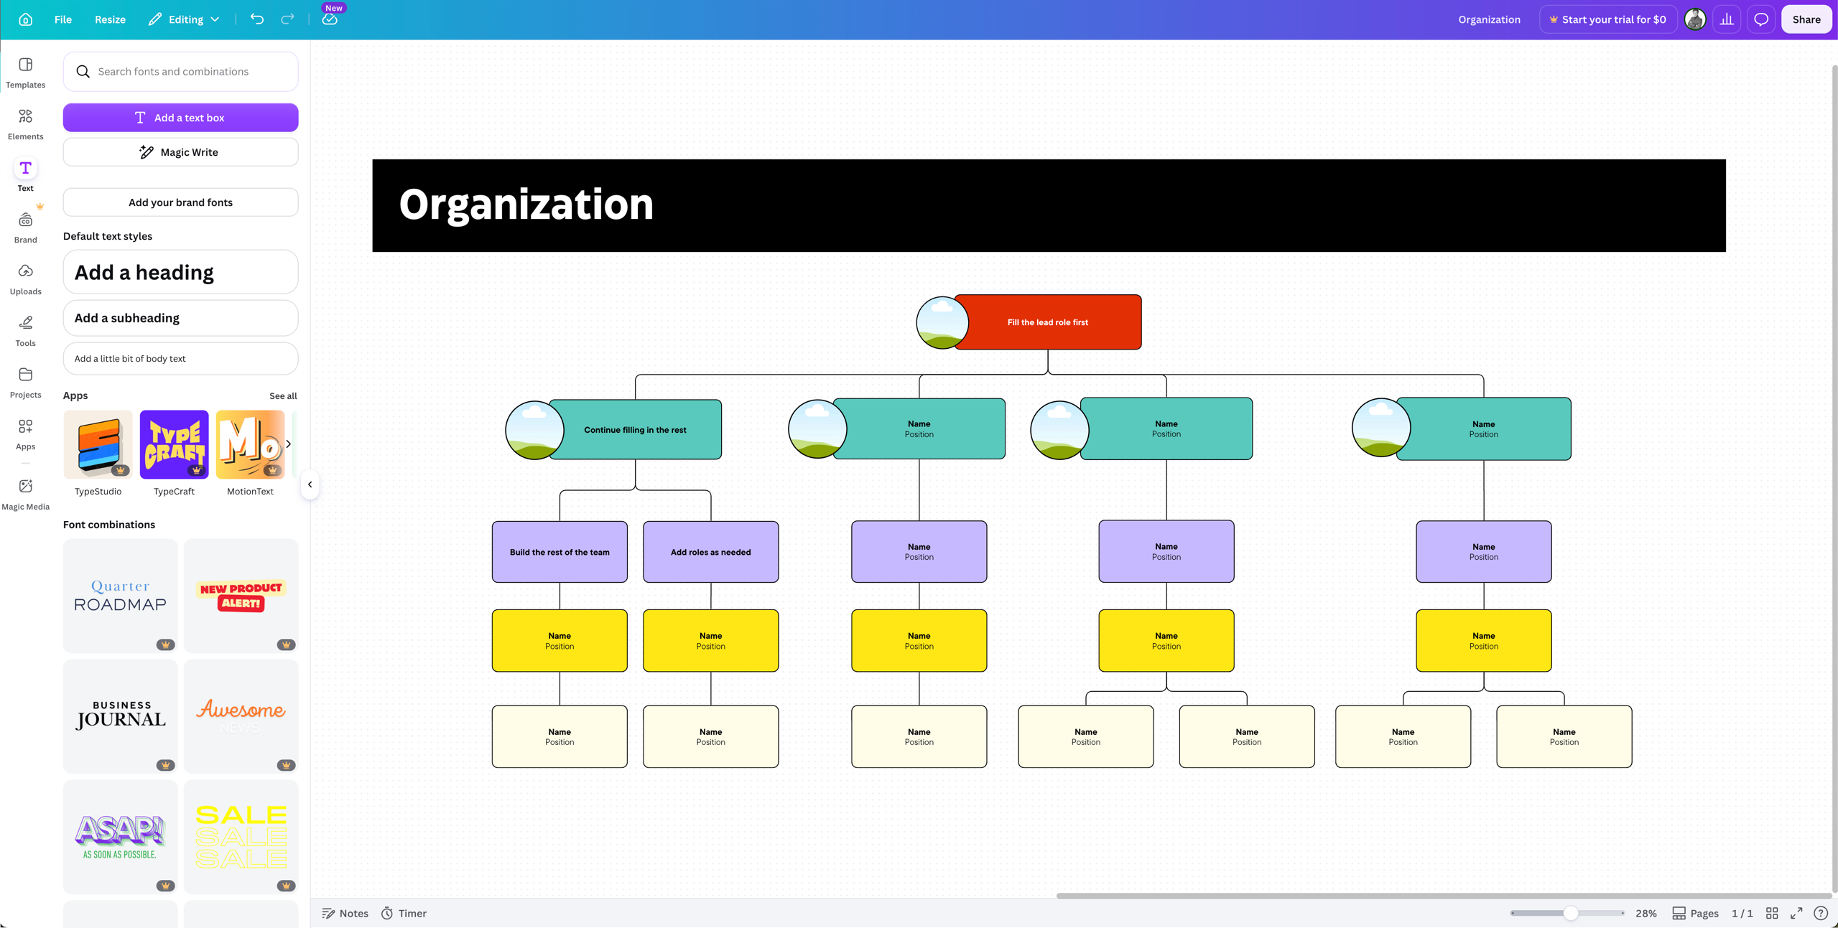Screen dimensions: 1838x928
Task: Open the analytics chart icon
Action: 1727,19
